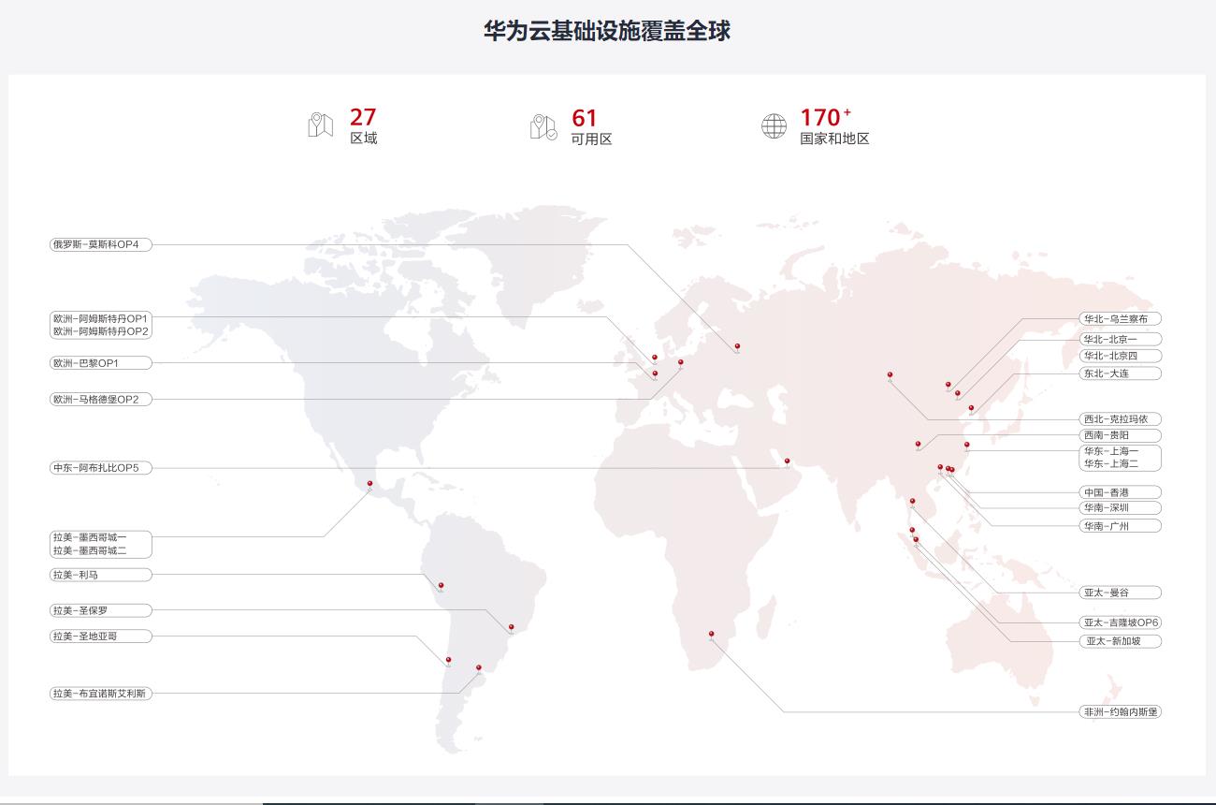The width and height of the screenshot is (1216, 805).
Task: Choose the 拉美-布宜诺斯艾利斯 region label
Action: (x=100, y=694)
